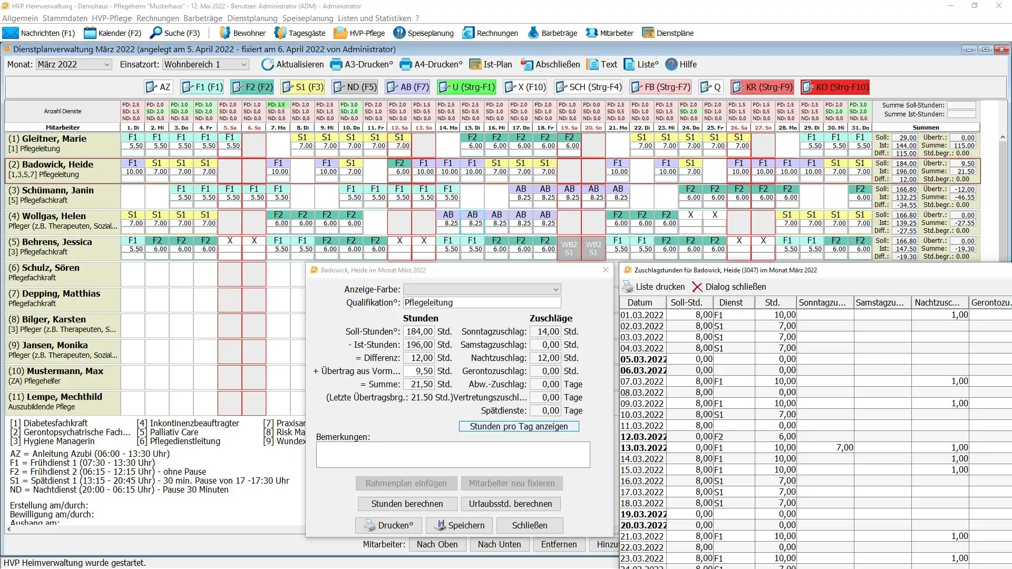Select the red KO (Strg-F10) shift button
Viewport: 1012px width, 569px height.
pyautogui.click(x=835, y=87)
